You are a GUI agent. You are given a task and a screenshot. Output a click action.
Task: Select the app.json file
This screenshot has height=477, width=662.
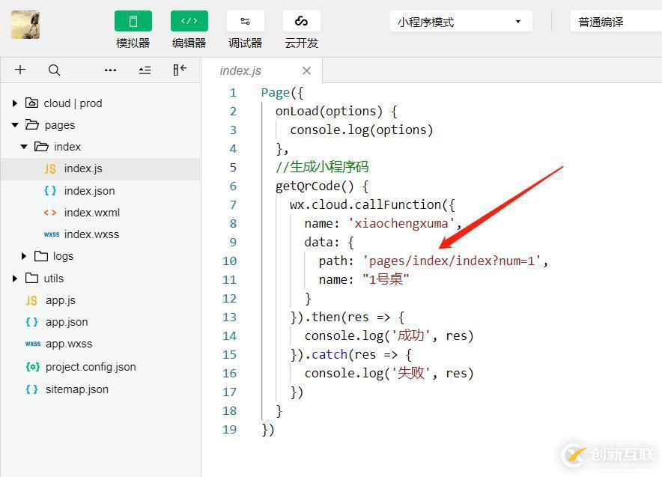pyautogui.click(x=66, y=321)
